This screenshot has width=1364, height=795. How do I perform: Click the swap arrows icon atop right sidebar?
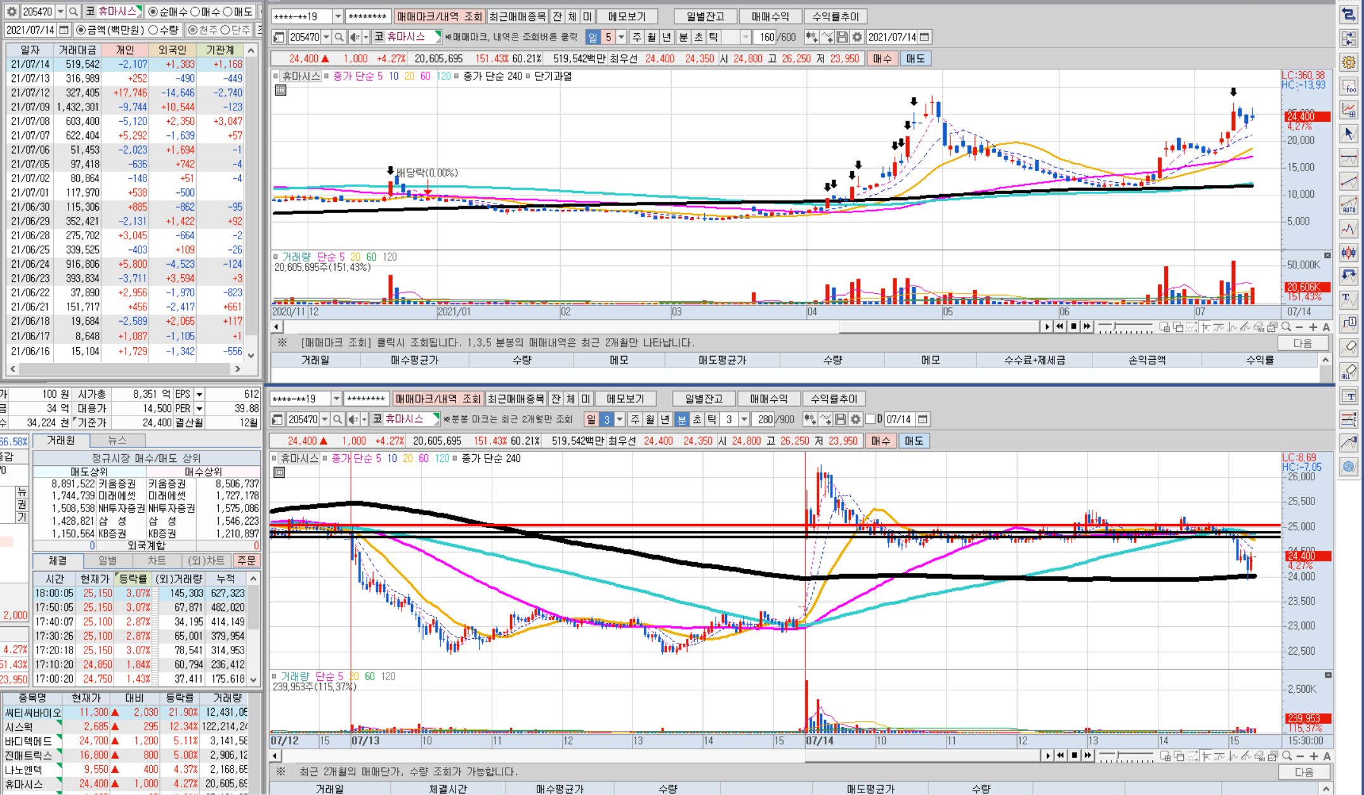pyautogui.click(x=1349, y=13)
